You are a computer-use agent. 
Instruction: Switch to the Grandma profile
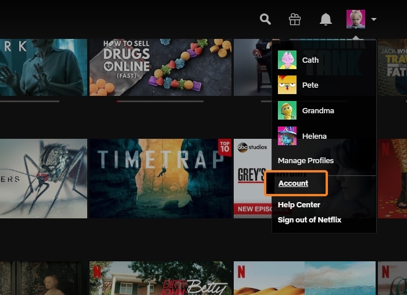click(x=318, y=111)
